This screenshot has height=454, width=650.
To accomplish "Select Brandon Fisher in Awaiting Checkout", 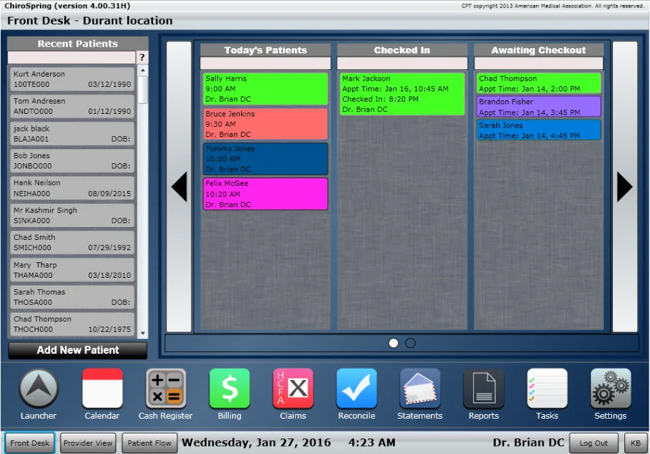I will pyautogui.click(x=538, y=106).
